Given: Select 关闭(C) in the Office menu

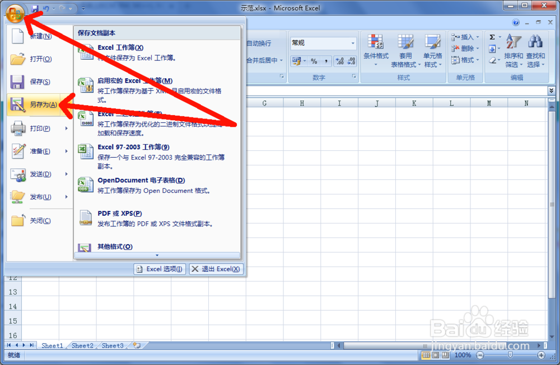Looking at the screenshot, I should coord(39,221).
